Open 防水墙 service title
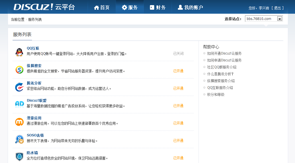Image resolution: width=295 pixels, height=163 pixels. point(32,153)
